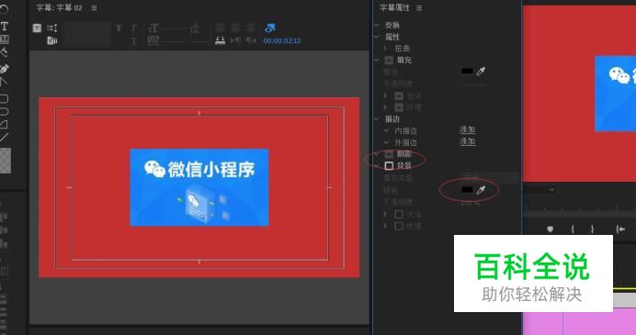636x335 pixels.
Task: Click the 背景 color swatch
Action: [x=467, y=190]
